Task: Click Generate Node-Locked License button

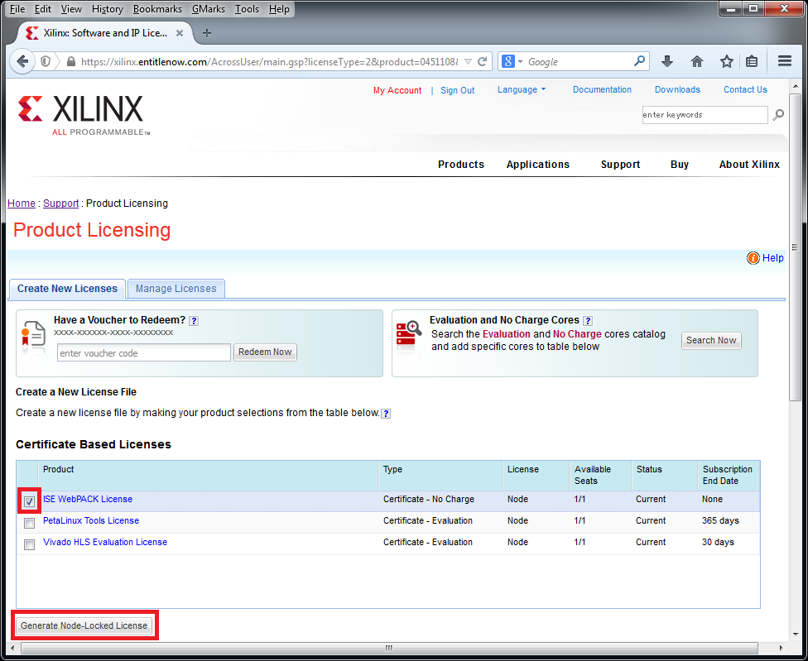Action: click(84, 625)
